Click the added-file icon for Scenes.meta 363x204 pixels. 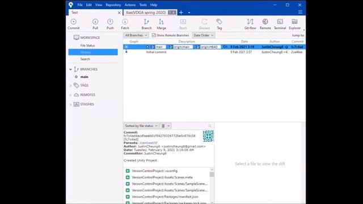(128, 177)
